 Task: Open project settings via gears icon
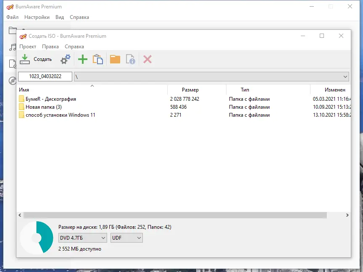(66, 60)
